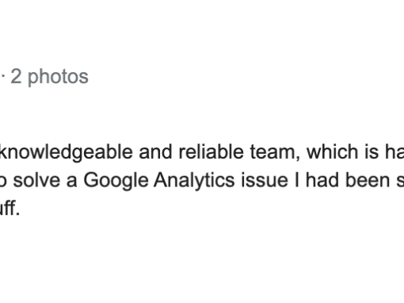The width and height of the screenshot is (404, 303).
Task: Click the word 'reliable' in the review
Action: click(x=212, y=151)
